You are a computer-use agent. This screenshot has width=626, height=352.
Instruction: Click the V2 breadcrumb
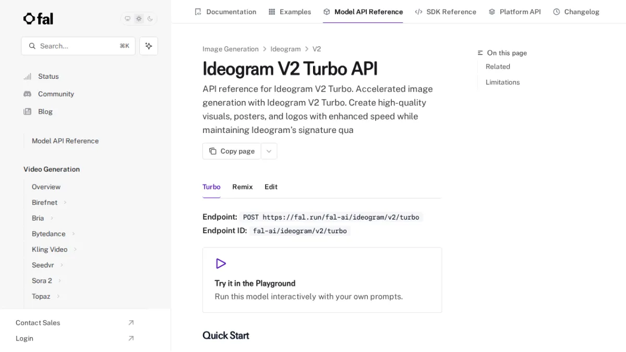click(x=317, y=49)
